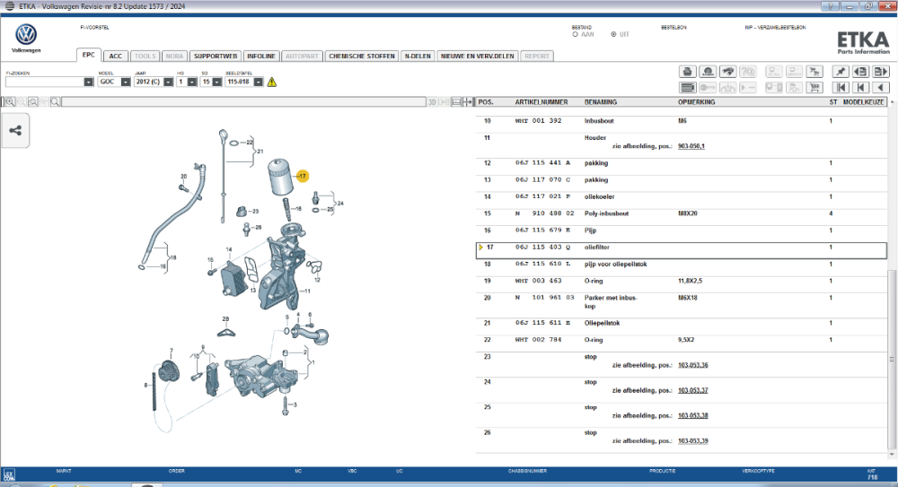Click the FI-ZOEKEN input field

pos(45,82)
